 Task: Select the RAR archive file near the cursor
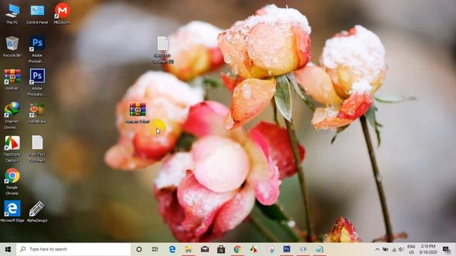pos(138,113)
